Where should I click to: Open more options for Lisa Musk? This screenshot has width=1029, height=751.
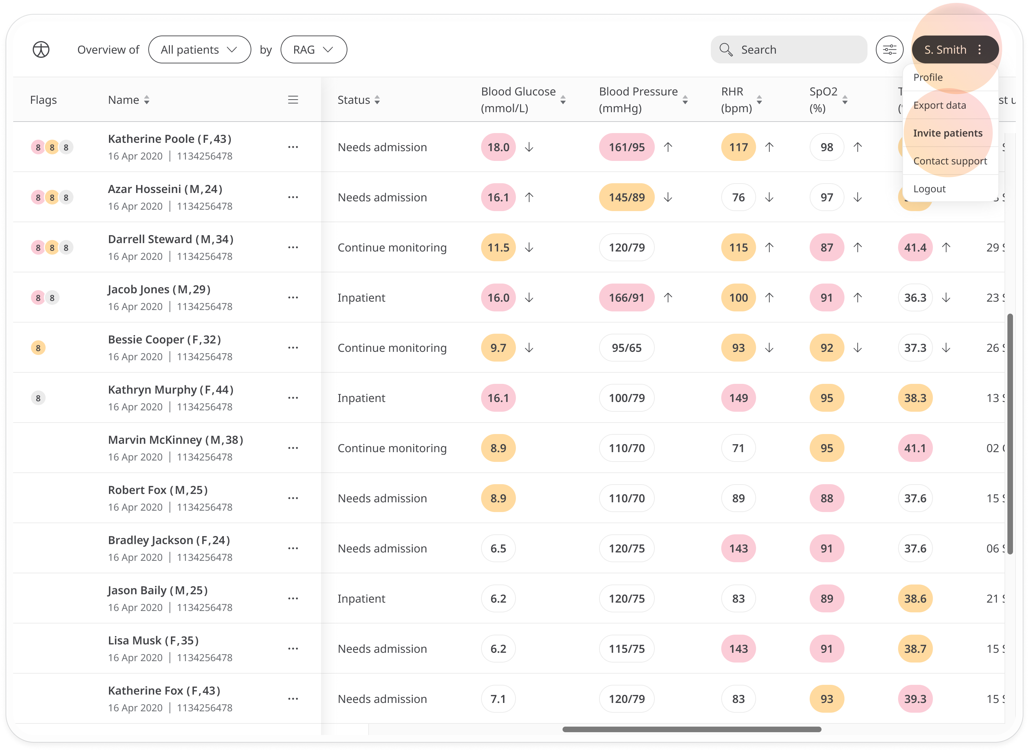coord(293,648)
